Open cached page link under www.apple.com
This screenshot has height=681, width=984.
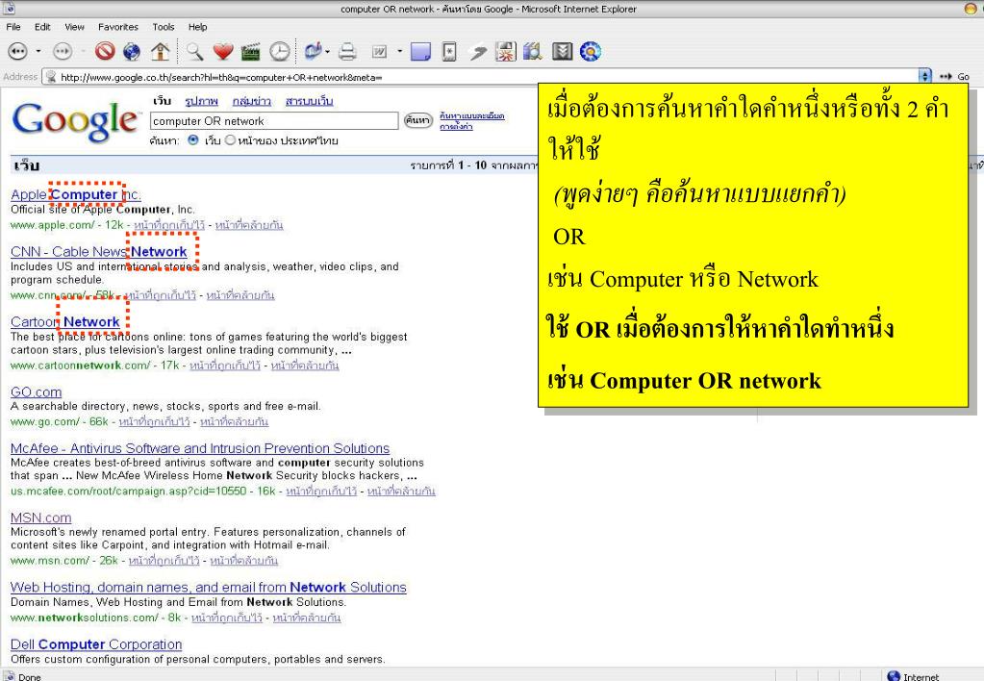pyautogui.click(x=169, y=225)
